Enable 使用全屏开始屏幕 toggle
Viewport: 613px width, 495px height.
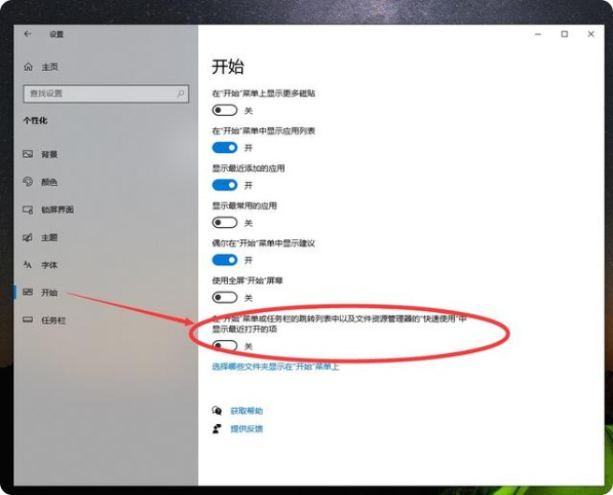click(x=224, y=297)
